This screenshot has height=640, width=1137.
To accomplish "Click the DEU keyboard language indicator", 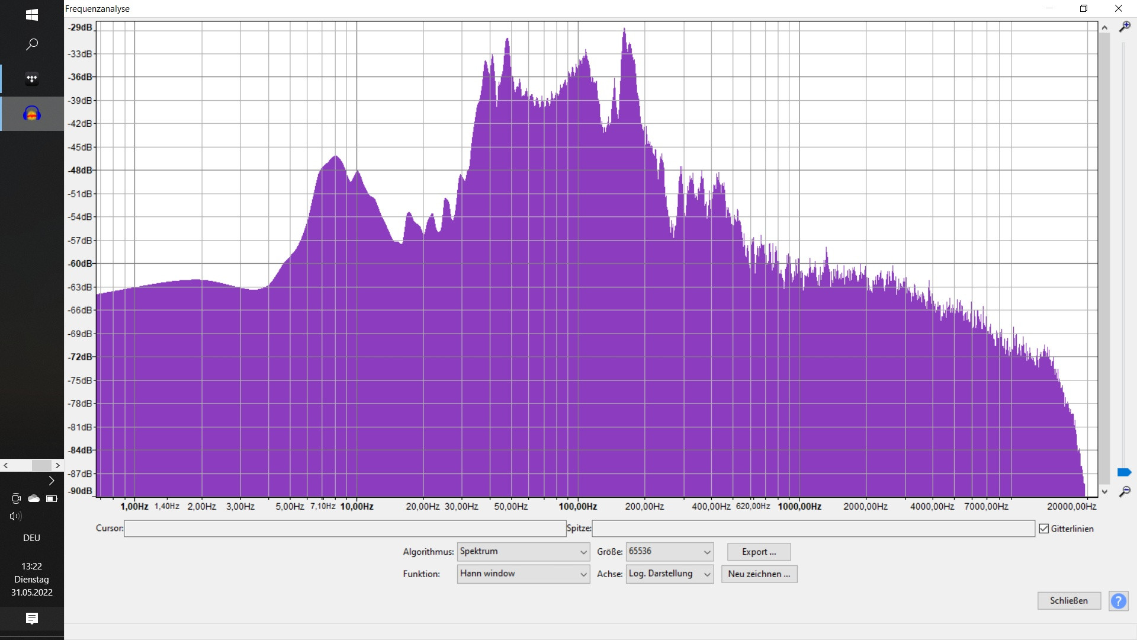I will [x=31, y=538].
